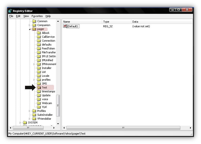Open the Edit menu

pos(18,16)
